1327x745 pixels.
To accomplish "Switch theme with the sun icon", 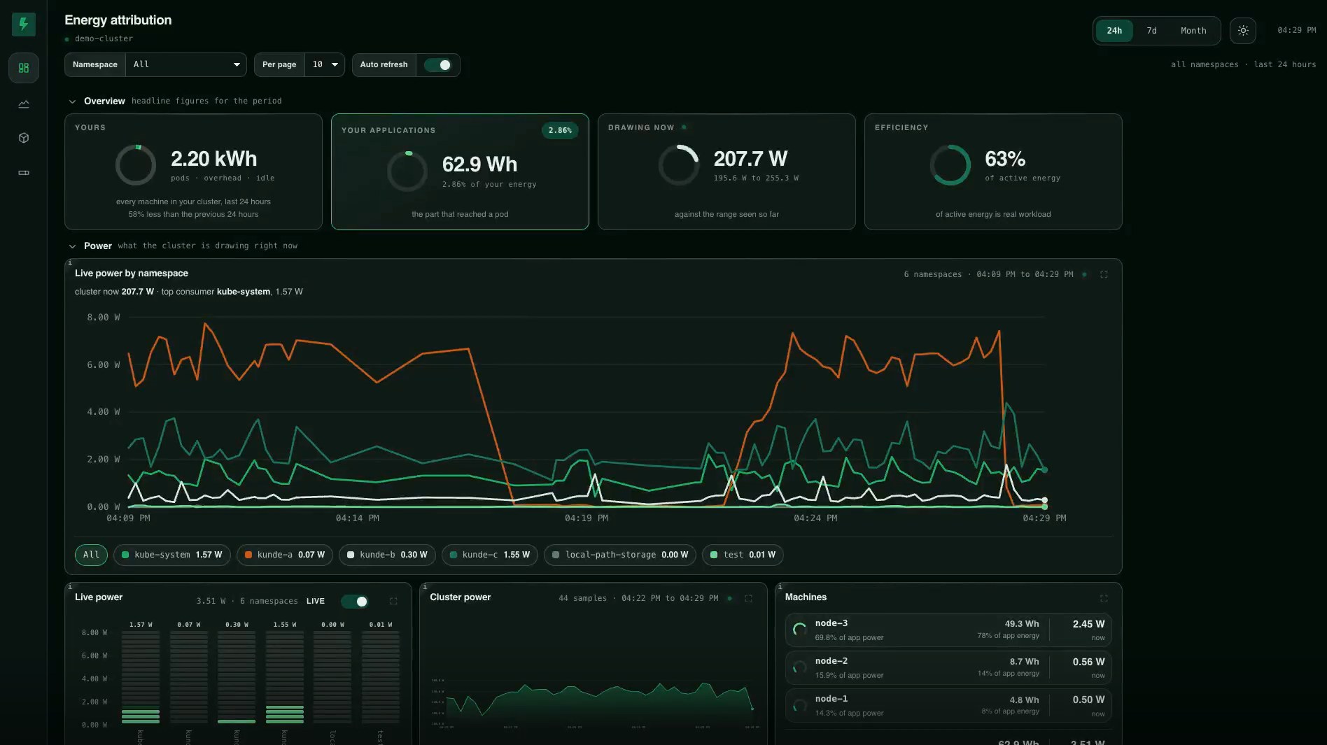I will [1243, 31].
